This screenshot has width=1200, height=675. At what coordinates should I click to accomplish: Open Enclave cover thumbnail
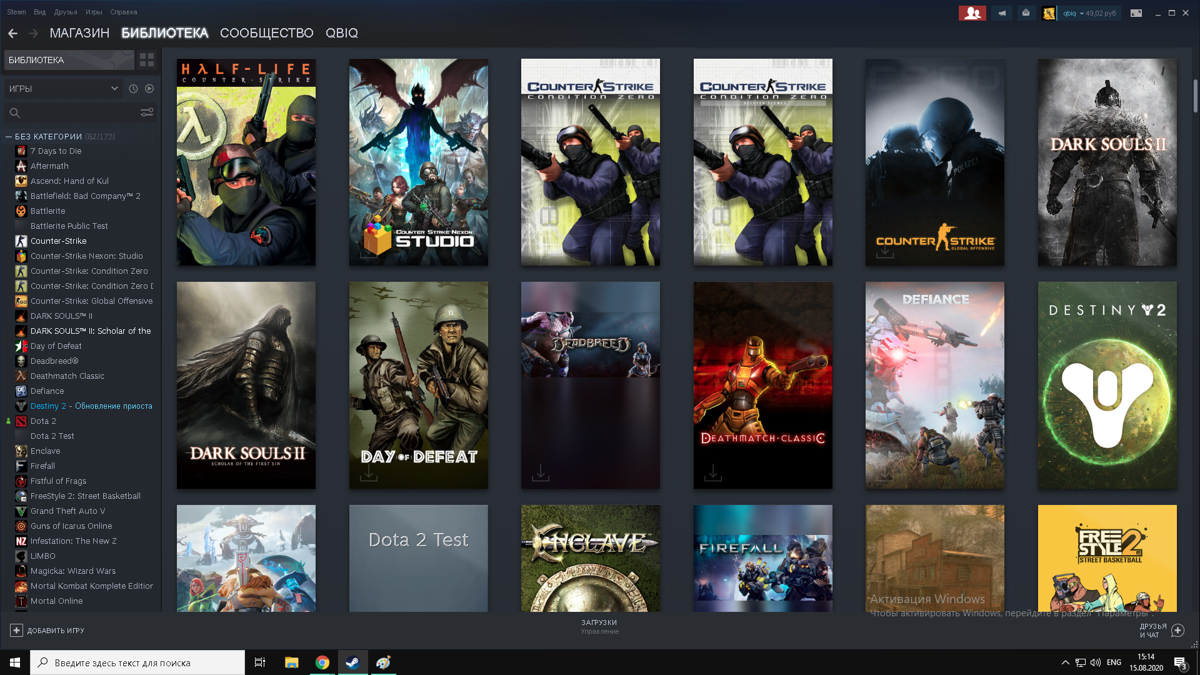(591, 558)
